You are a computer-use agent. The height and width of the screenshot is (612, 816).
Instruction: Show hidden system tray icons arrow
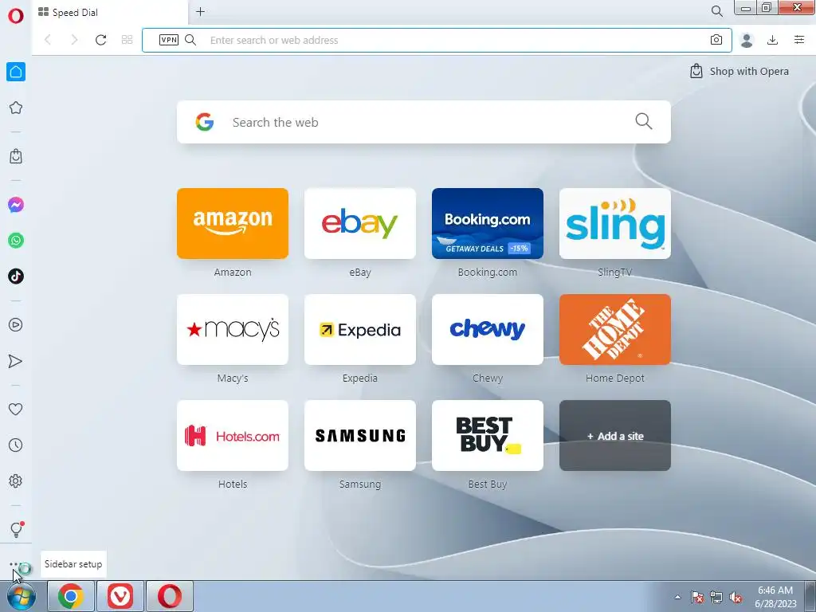[677, 597]
